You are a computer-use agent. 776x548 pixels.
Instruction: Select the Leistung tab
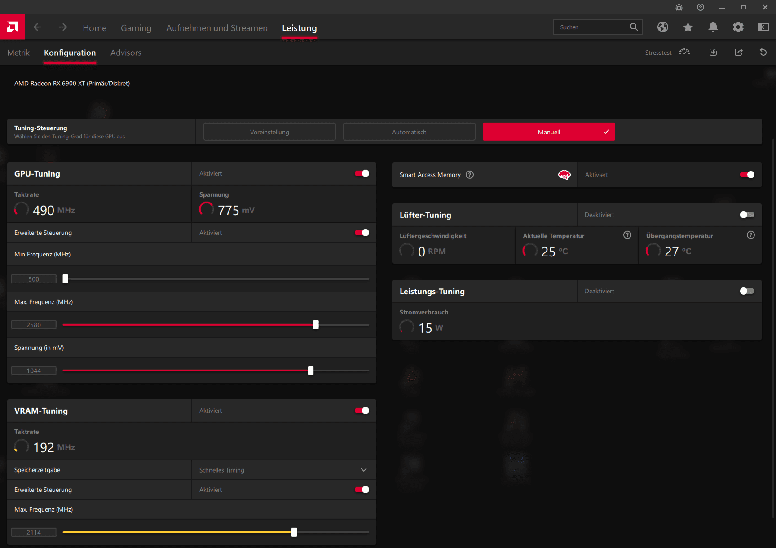pos(300,28)
